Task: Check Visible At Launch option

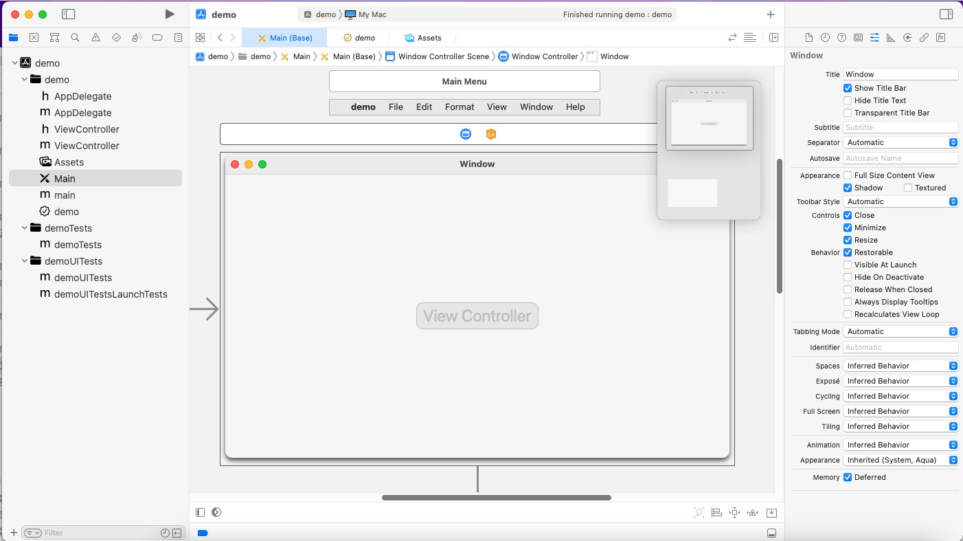Action: pyautogui.click(x=848, y=265)
